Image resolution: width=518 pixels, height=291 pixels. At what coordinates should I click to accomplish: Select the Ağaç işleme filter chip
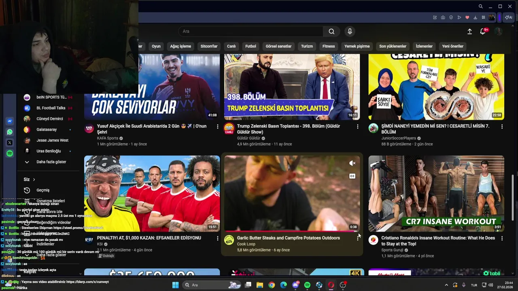click(x=180, y=46)
